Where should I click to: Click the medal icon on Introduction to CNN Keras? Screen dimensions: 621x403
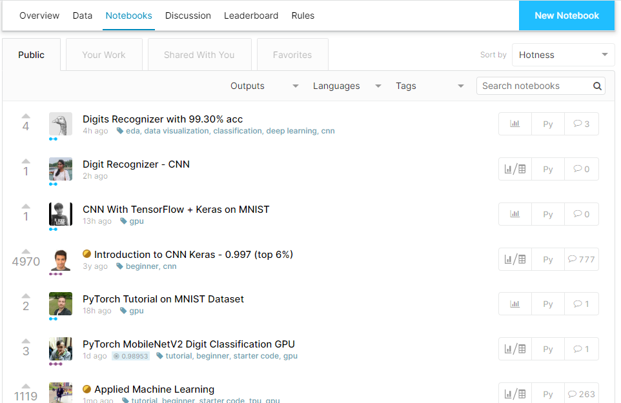click(x=86, y=254)
